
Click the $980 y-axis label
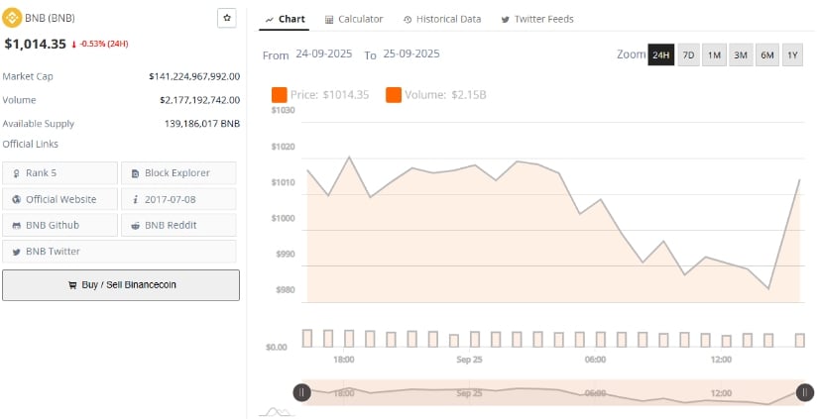[x=285, y=290]
